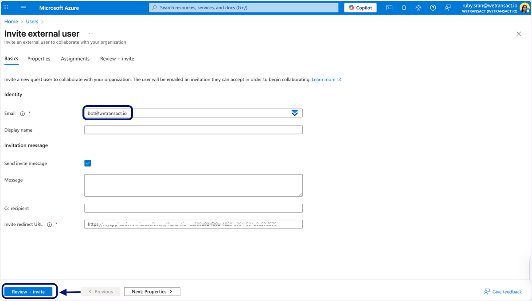Click the Invite redirect URL field
This screenshot has width=532, height=301.
pyautogui.click(x=193, y=224)
